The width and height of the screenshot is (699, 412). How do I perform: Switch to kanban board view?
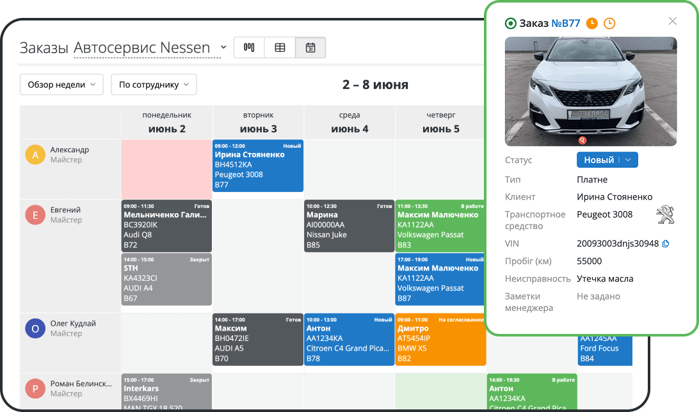tap(250, 48)
